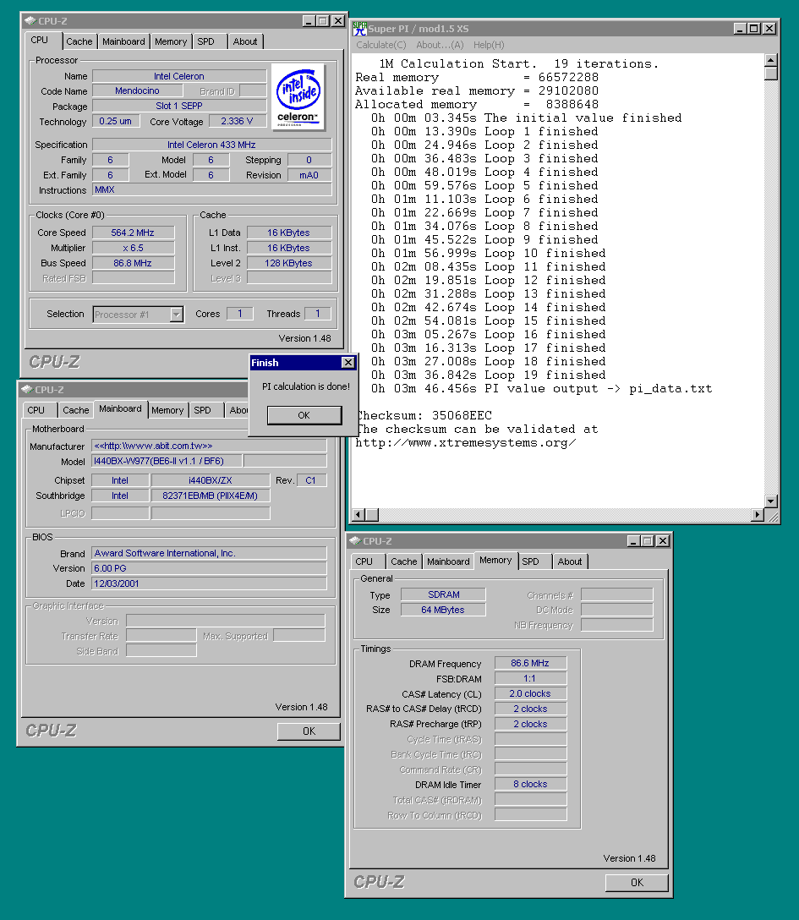This screenshot has width=799, height=920.
Task: Click the BIOS Date '12/03/2001'
Action: click(x=209, y=583)
